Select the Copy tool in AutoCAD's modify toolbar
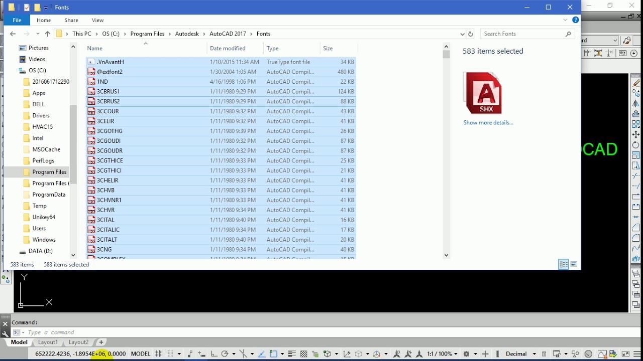Screen dimensions: 643x361 coord(636,93)
